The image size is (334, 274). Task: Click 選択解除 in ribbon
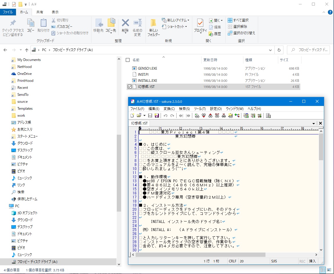[237, 27]
